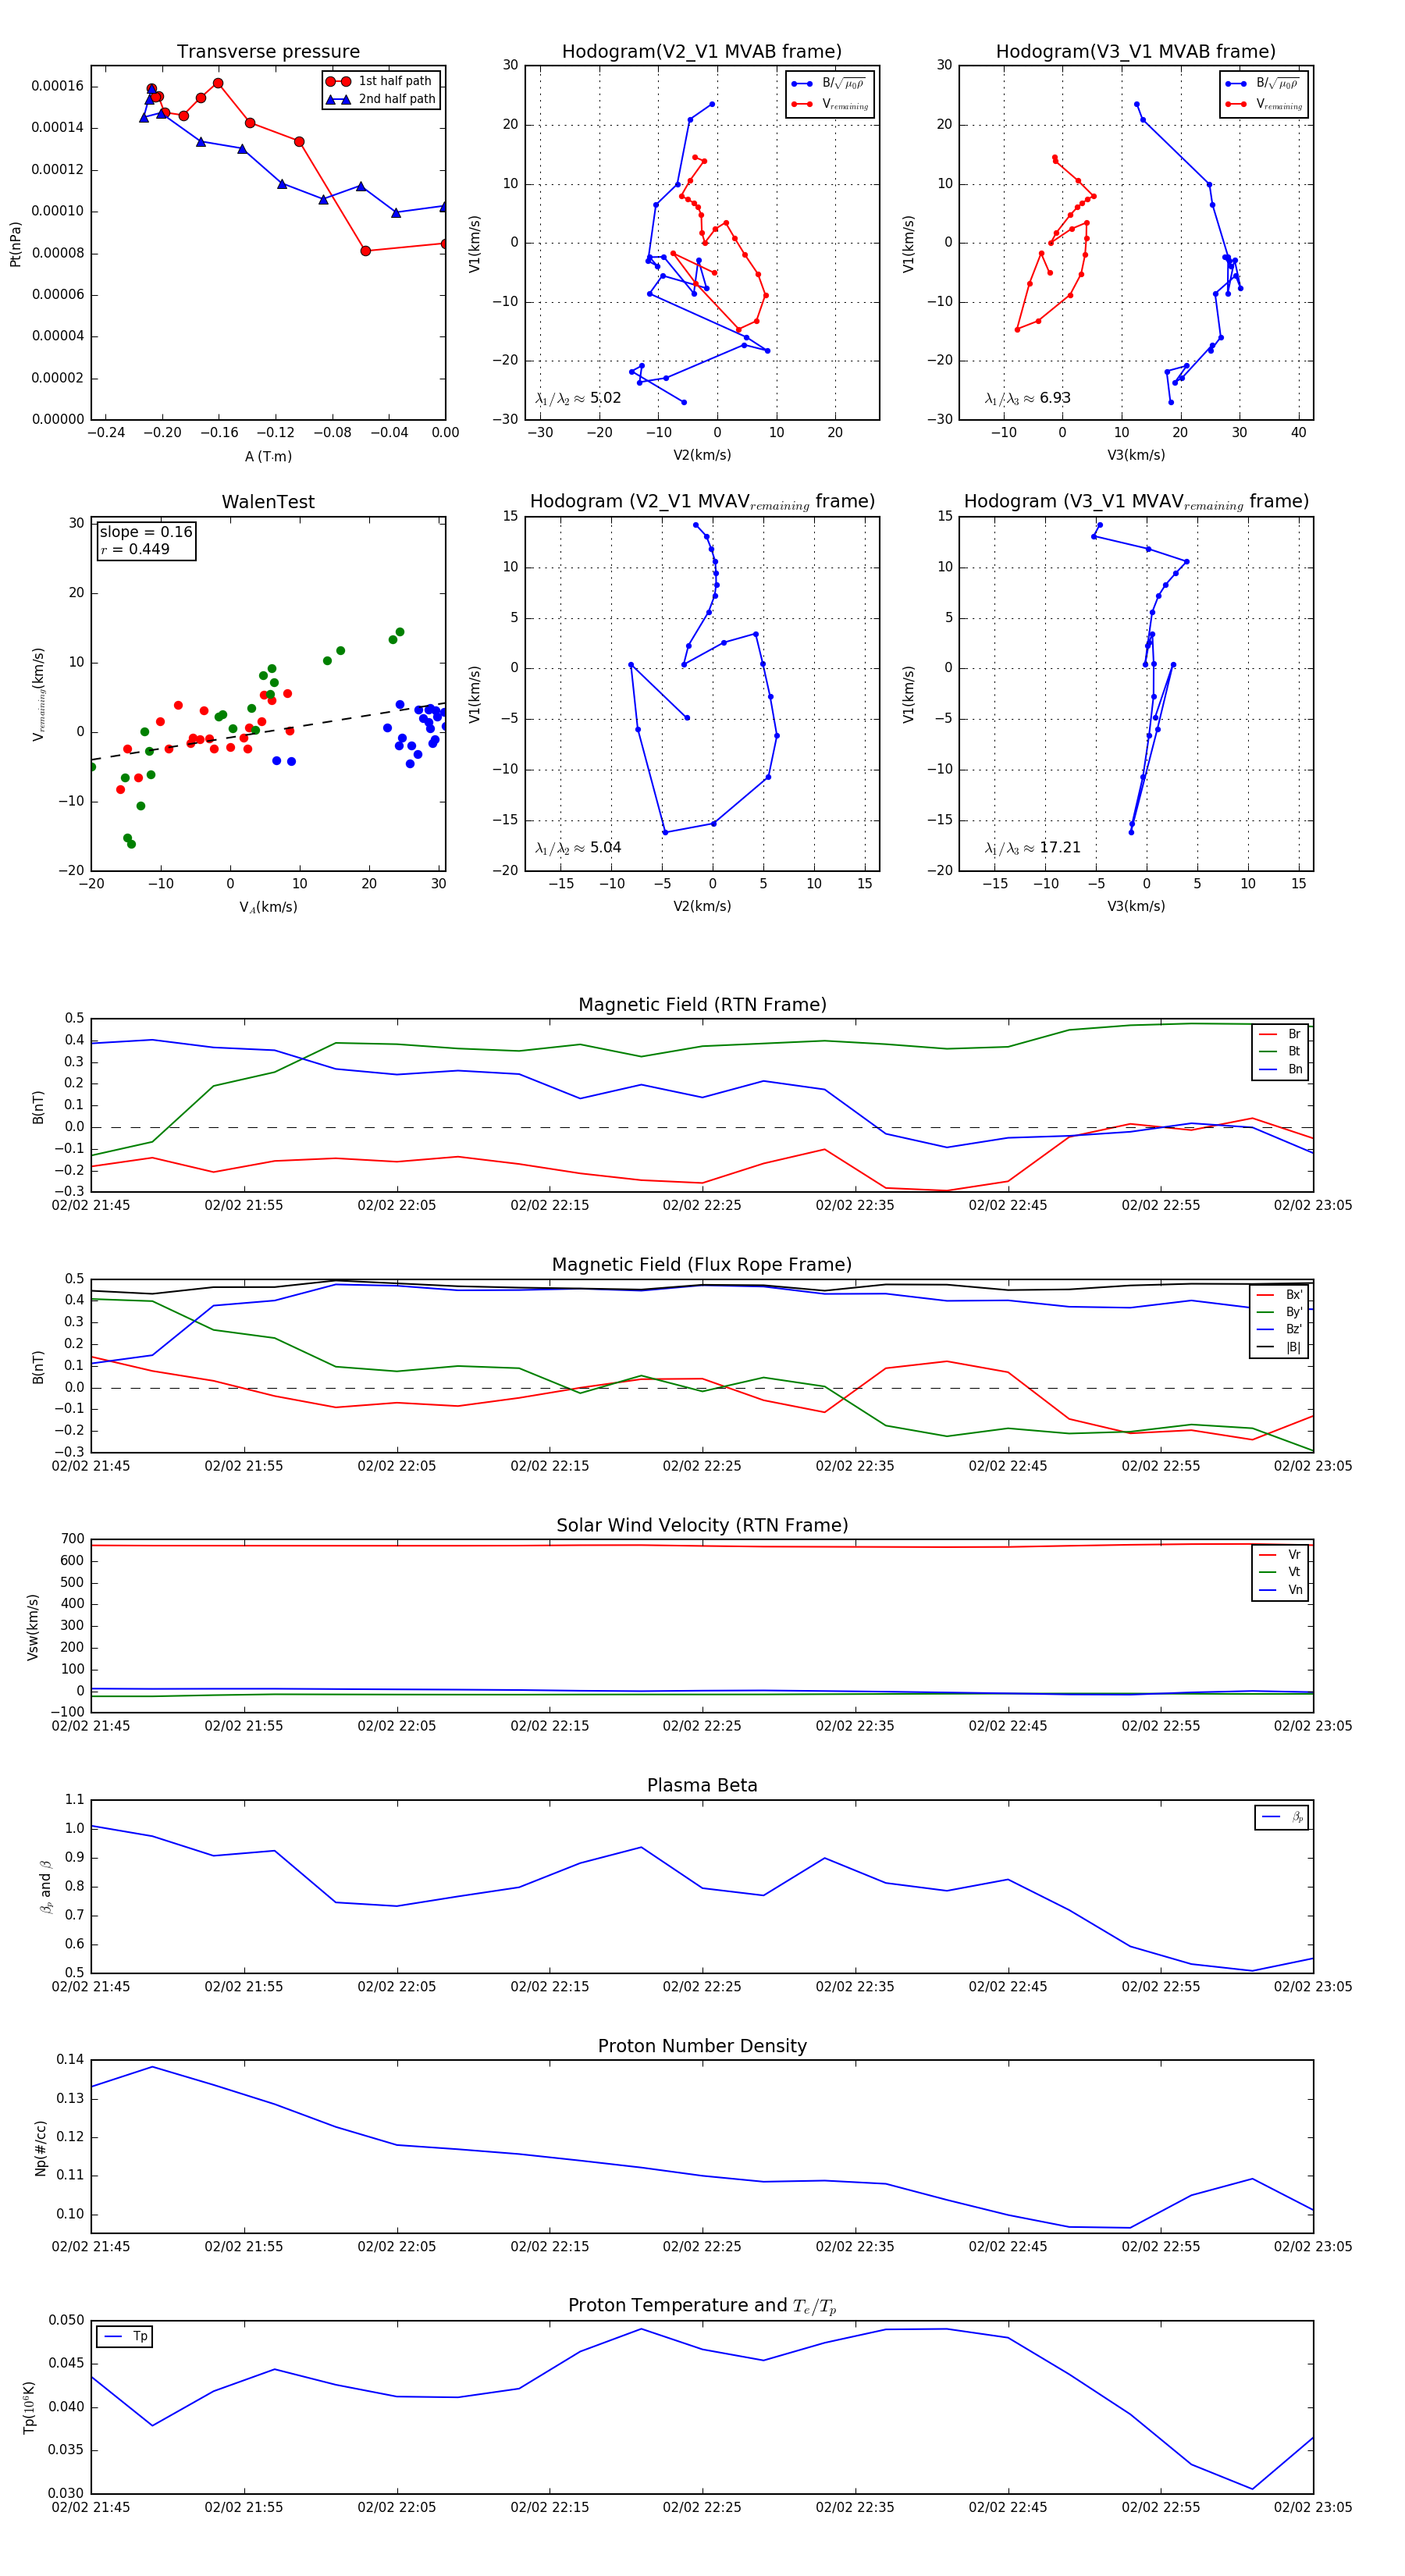The height and width of the screenshot is (2576, 1405).
Task: Click the "Plasma Beta" plot title
Action: [702, 1786]
